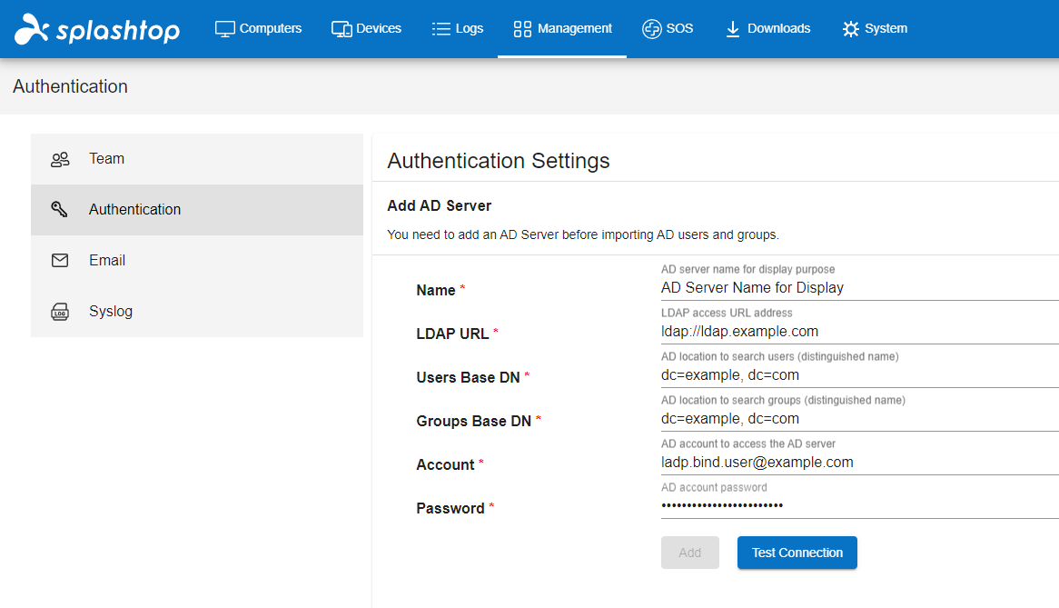Click the Logs list icon
Screen dimensions: 1059x608
441,29
